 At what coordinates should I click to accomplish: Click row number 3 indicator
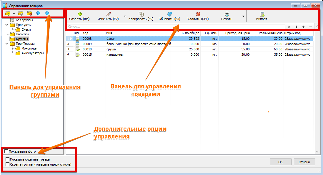69,49
